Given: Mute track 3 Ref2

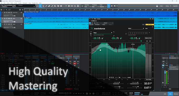Looking at the screenshot, I should tap(4, 24).
